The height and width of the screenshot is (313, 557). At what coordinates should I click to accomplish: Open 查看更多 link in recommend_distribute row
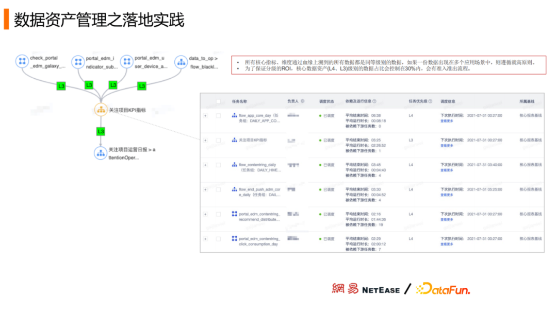tap(447, 219)
